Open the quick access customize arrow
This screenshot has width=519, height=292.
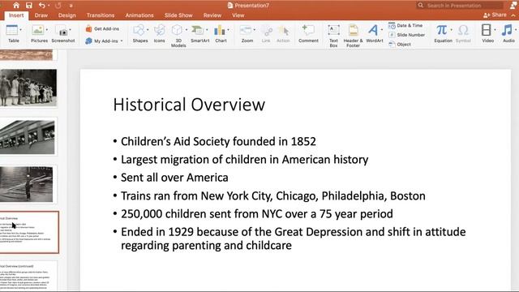[x=71, y=6]
